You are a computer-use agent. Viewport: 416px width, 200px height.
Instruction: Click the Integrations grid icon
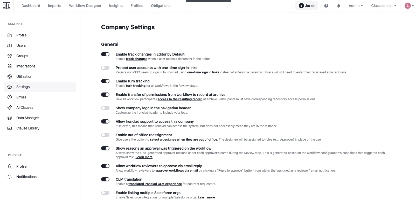(10, 66)
